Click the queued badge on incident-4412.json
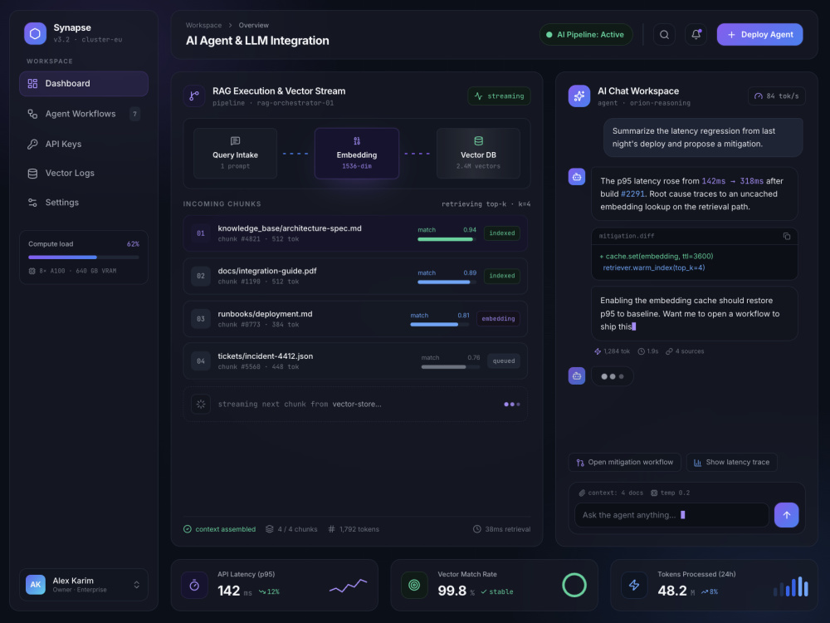Image resolution: width=830 pixels, height=623 pixels. coord(504,361)
